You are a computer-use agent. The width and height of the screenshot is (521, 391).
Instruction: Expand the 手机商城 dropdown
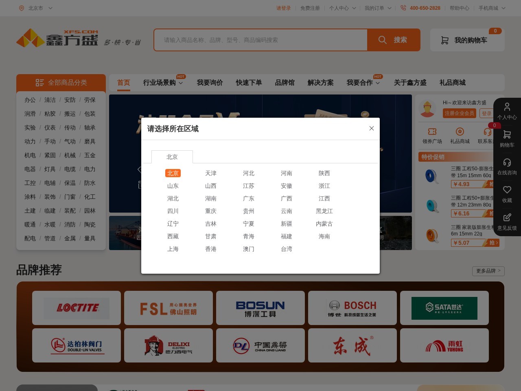503,8
